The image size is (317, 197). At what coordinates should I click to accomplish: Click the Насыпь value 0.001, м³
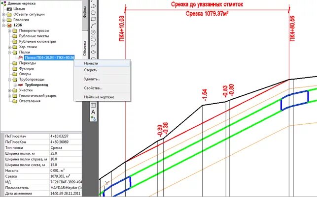pos(65,170)
